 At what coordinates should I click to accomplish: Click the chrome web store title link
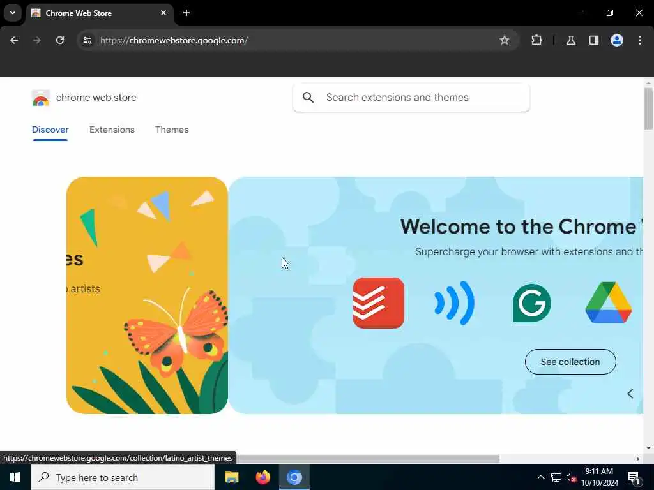[x=96, y=98]
